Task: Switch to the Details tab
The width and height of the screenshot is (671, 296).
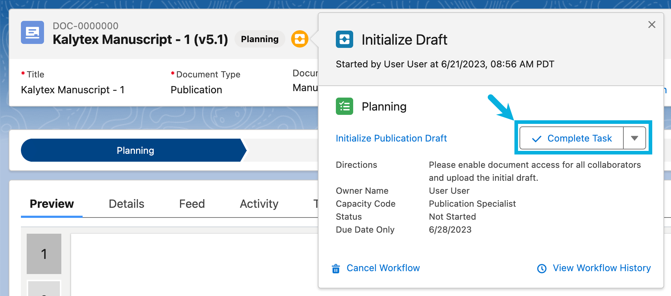Action: tap(126, 204)
